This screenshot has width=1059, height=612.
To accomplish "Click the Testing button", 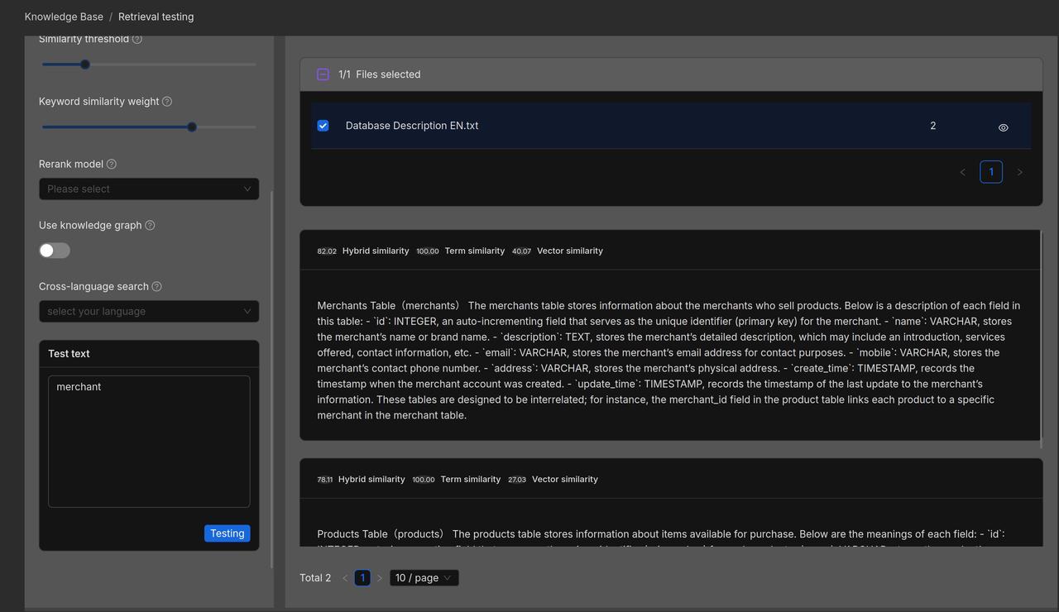I will (227, 533).
